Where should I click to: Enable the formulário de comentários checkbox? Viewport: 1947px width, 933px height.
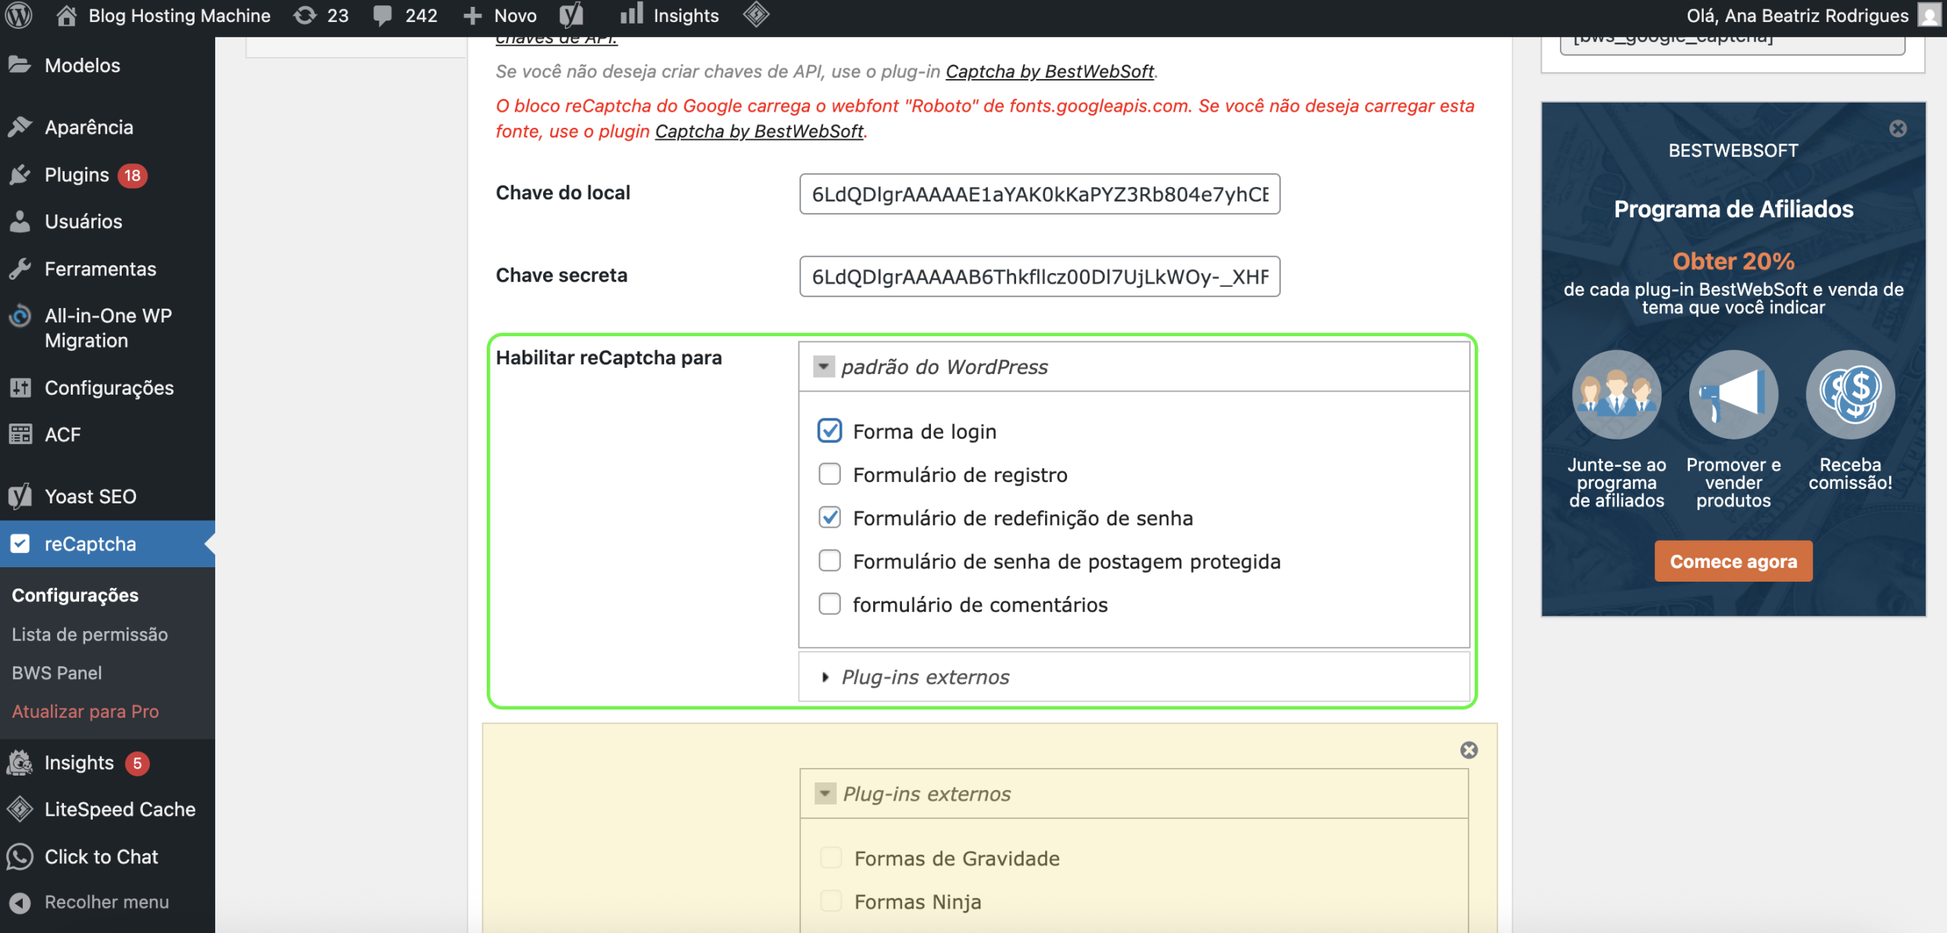tap(829, 604)
